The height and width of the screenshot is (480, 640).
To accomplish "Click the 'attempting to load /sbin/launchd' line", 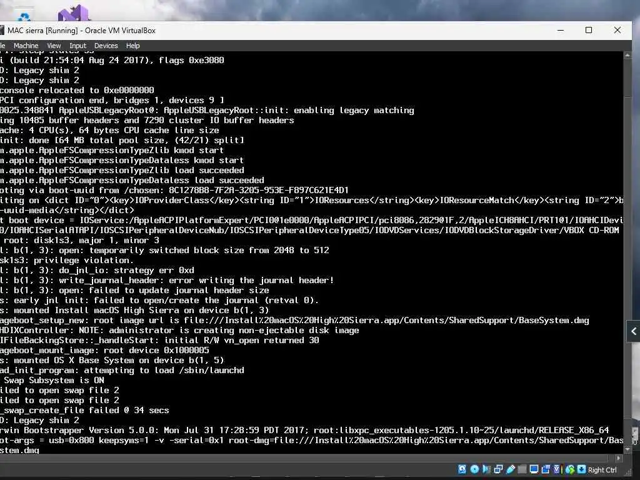I will [x=122, y=370].
